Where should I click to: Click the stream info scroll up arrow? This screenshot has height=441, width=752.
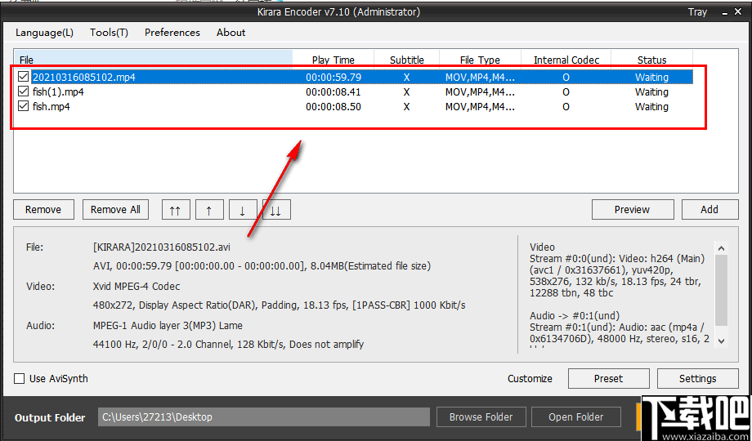coord(721,248)
